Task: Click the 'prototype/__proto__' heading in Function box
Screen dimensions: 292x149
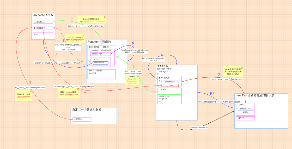Action: pyautogui.click(x=100, y=47)
